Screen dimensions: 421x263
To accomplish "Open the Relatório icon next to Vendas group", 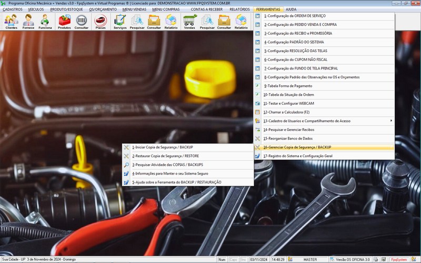I will 241,22.
